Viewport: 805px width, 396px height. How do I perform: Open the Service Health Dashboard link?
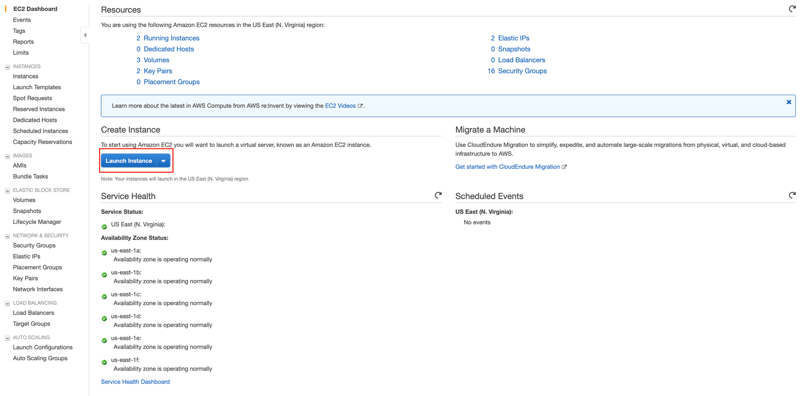click(x=135, y=382)
